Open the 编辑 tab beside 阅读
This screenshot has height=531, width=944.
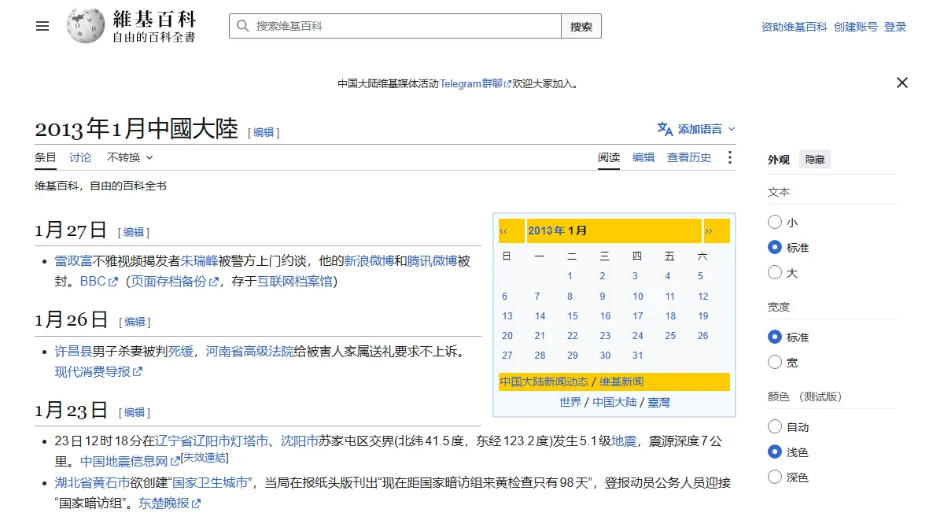643,157
